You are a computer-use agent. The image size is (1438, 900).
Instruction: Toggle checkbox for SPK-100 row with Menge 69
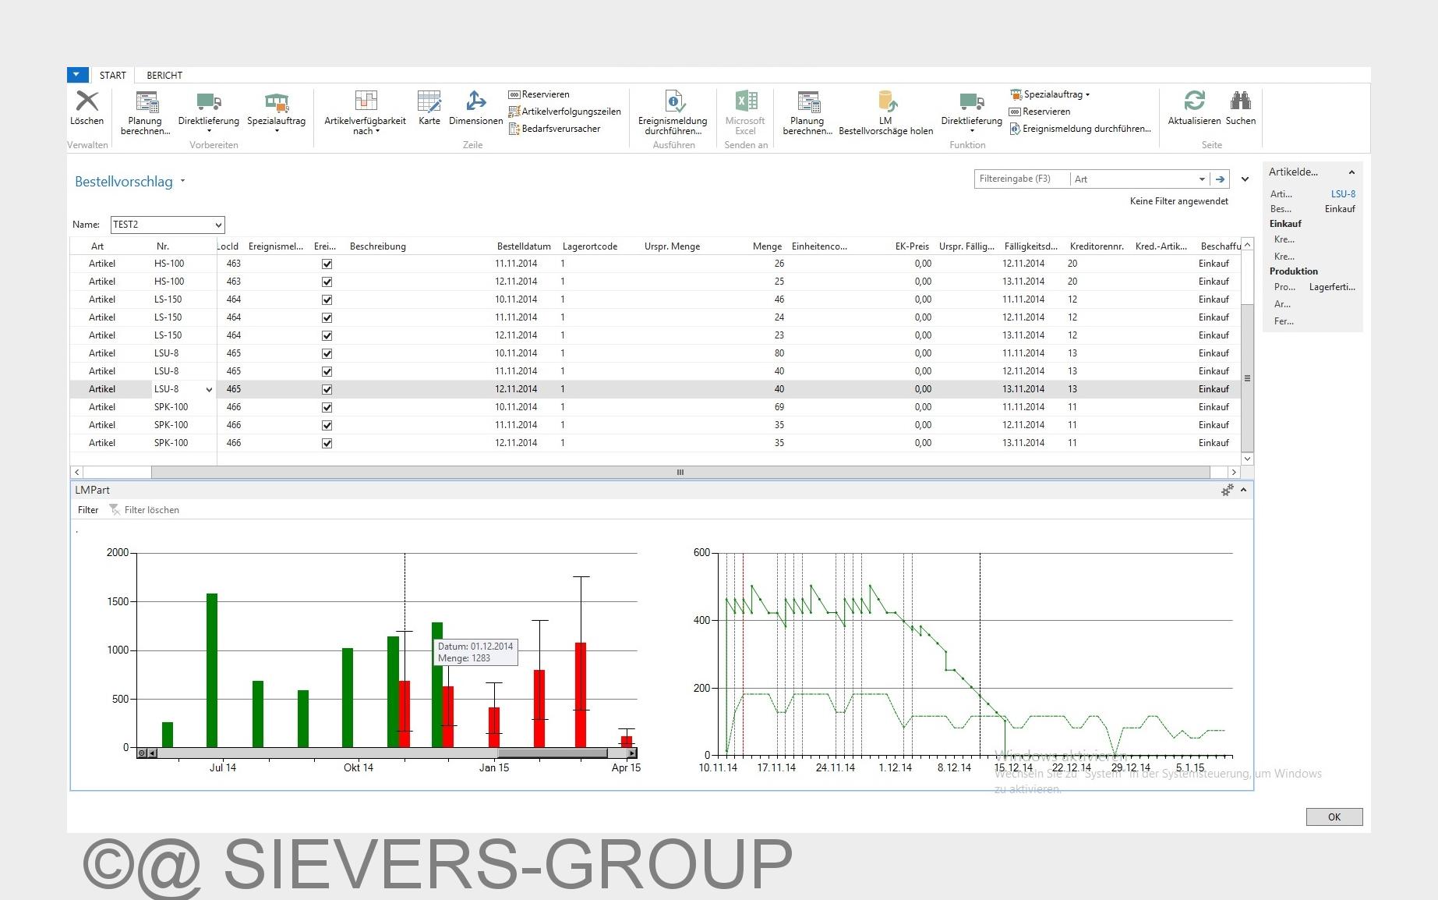(327, 407)
